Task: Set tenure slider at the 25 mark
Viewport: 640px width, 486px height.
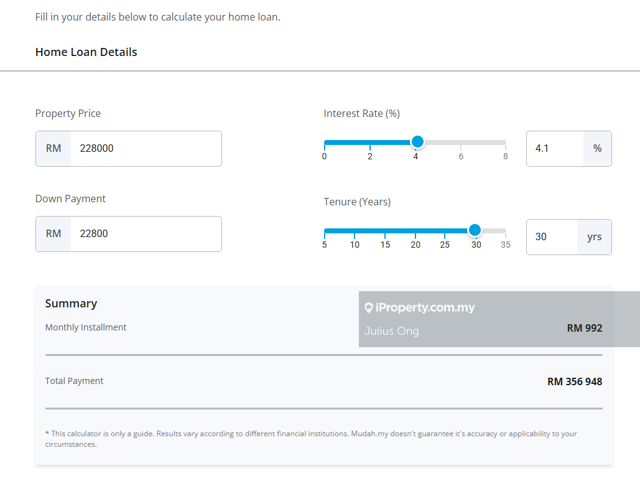Action: click(445, 231)
